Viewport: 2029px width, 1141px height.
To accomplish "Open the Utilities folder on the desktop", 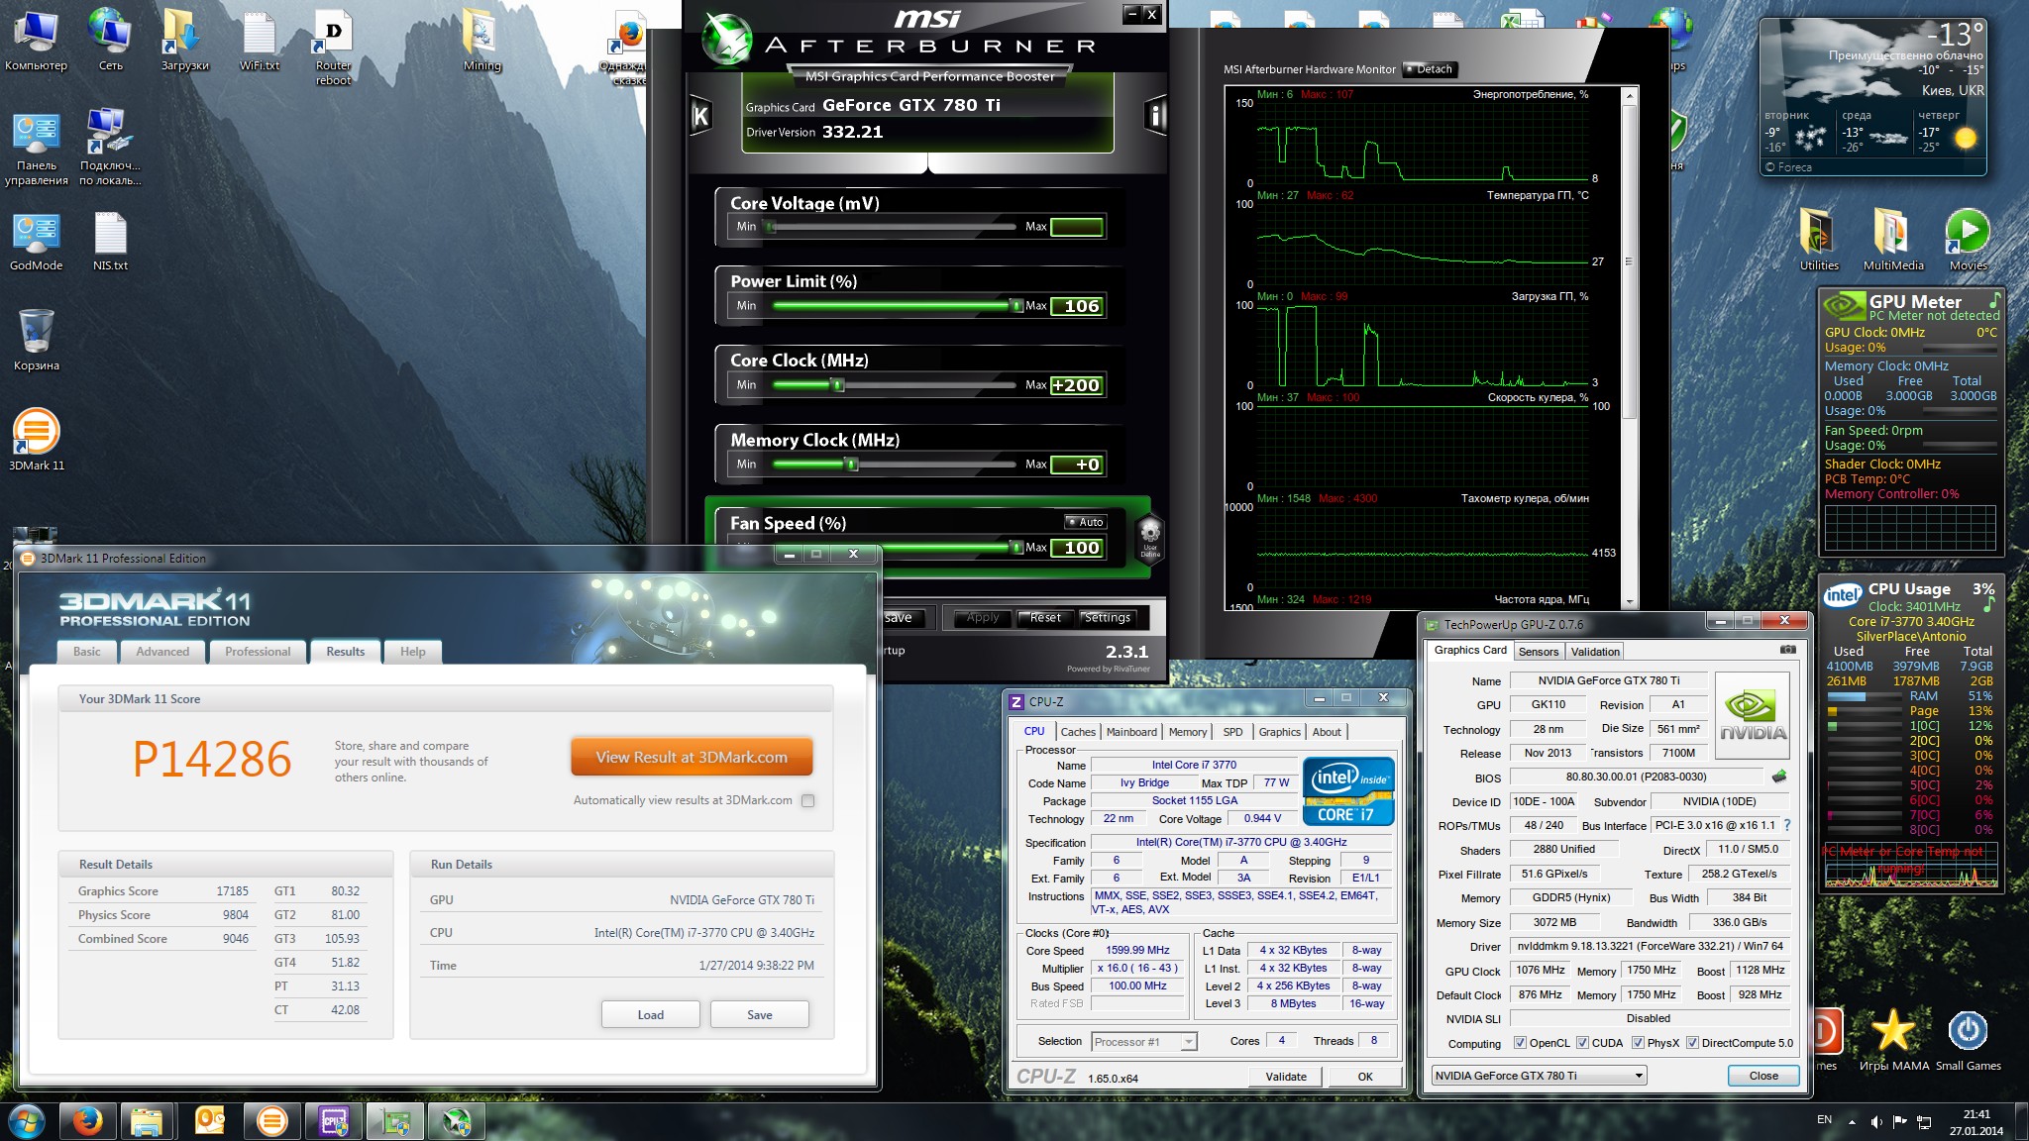I will [x=1819, y=240].
